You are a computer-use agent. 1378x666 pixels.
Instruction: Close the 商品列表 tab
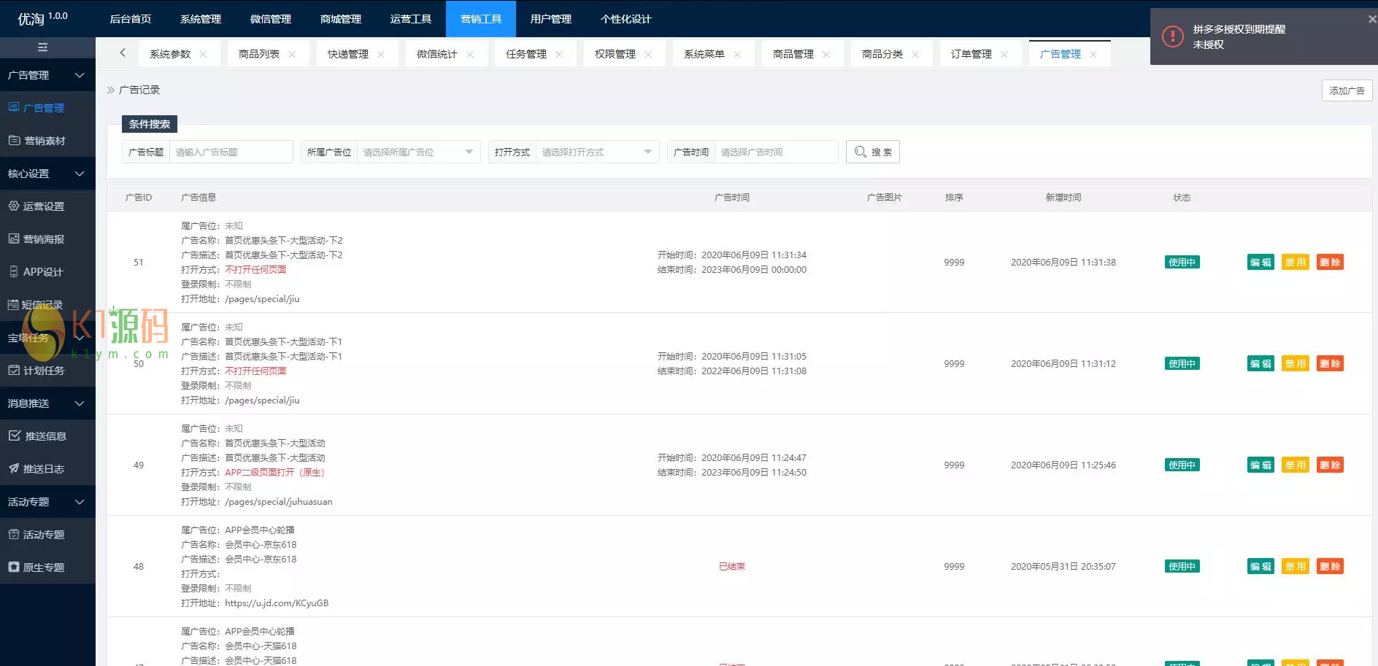pos(292,55)
